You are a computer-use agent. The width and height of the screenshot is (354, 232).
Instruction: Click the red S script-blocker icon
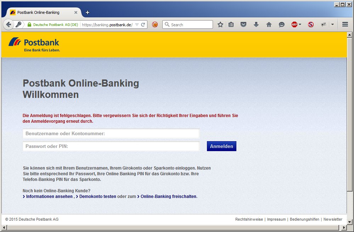coord(311,24)
